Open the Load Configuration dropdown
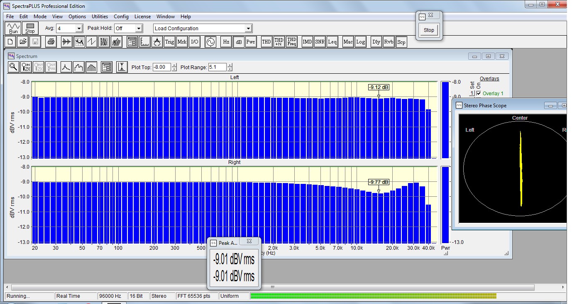 click(x=248, y=29)
